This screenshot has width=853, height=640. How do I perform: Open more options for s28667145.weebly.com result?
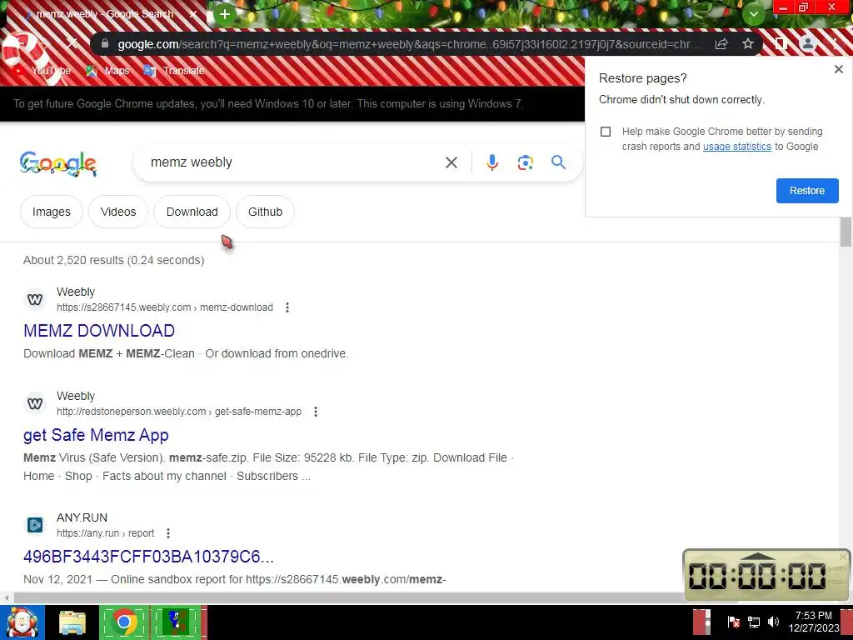(x=287, y=307)
